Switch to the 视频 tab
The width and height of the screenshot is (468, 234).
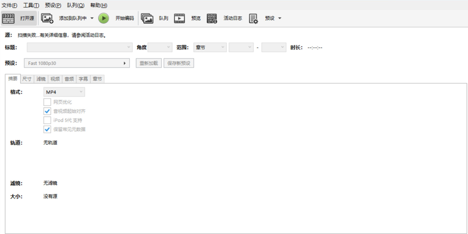(x=55, y=79)
